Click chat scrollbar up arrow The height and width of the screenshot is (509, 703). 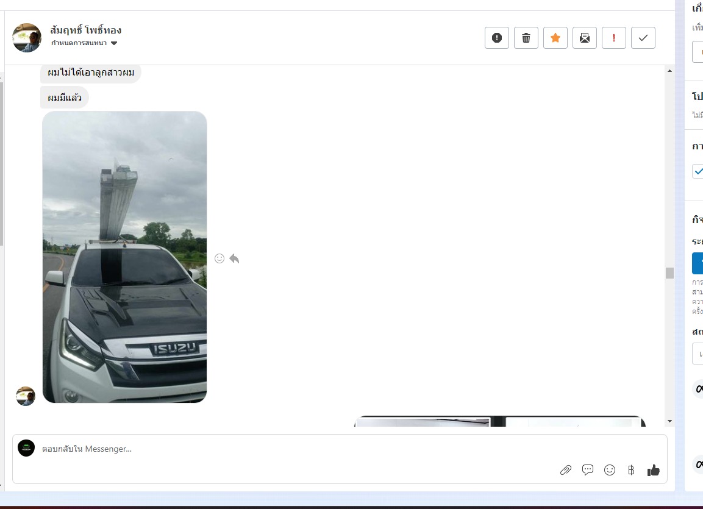[670, 71]
